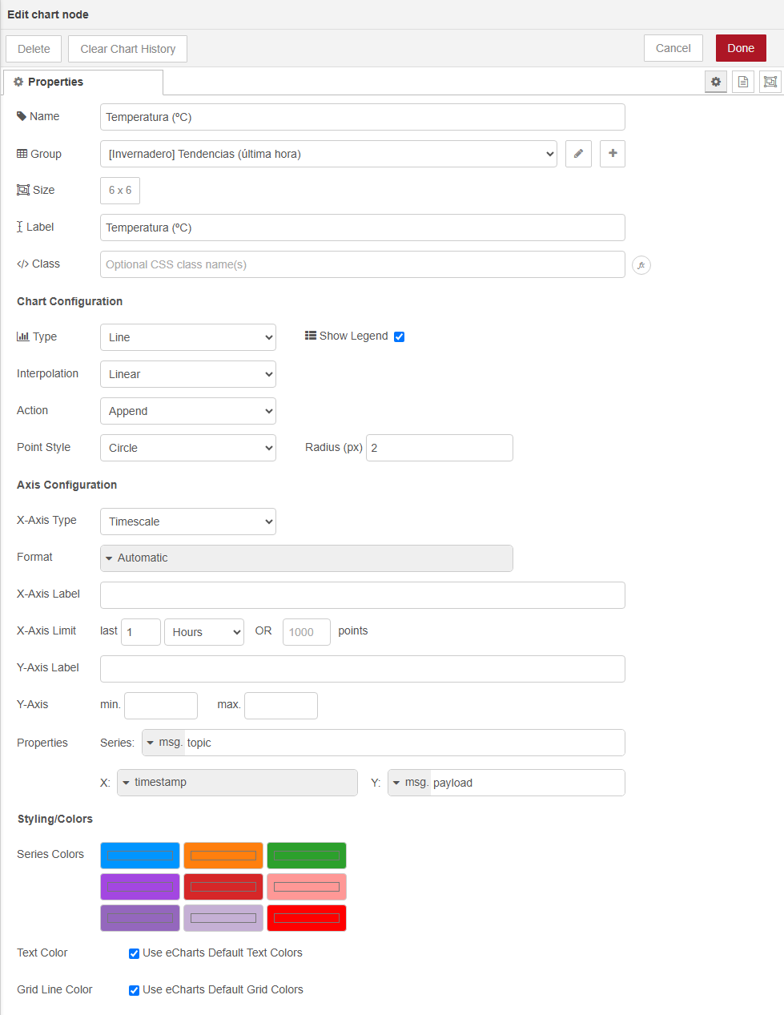
Task: Open the X-Axis Type dropdown showing Timescale
Action: (x=188, y=522)
